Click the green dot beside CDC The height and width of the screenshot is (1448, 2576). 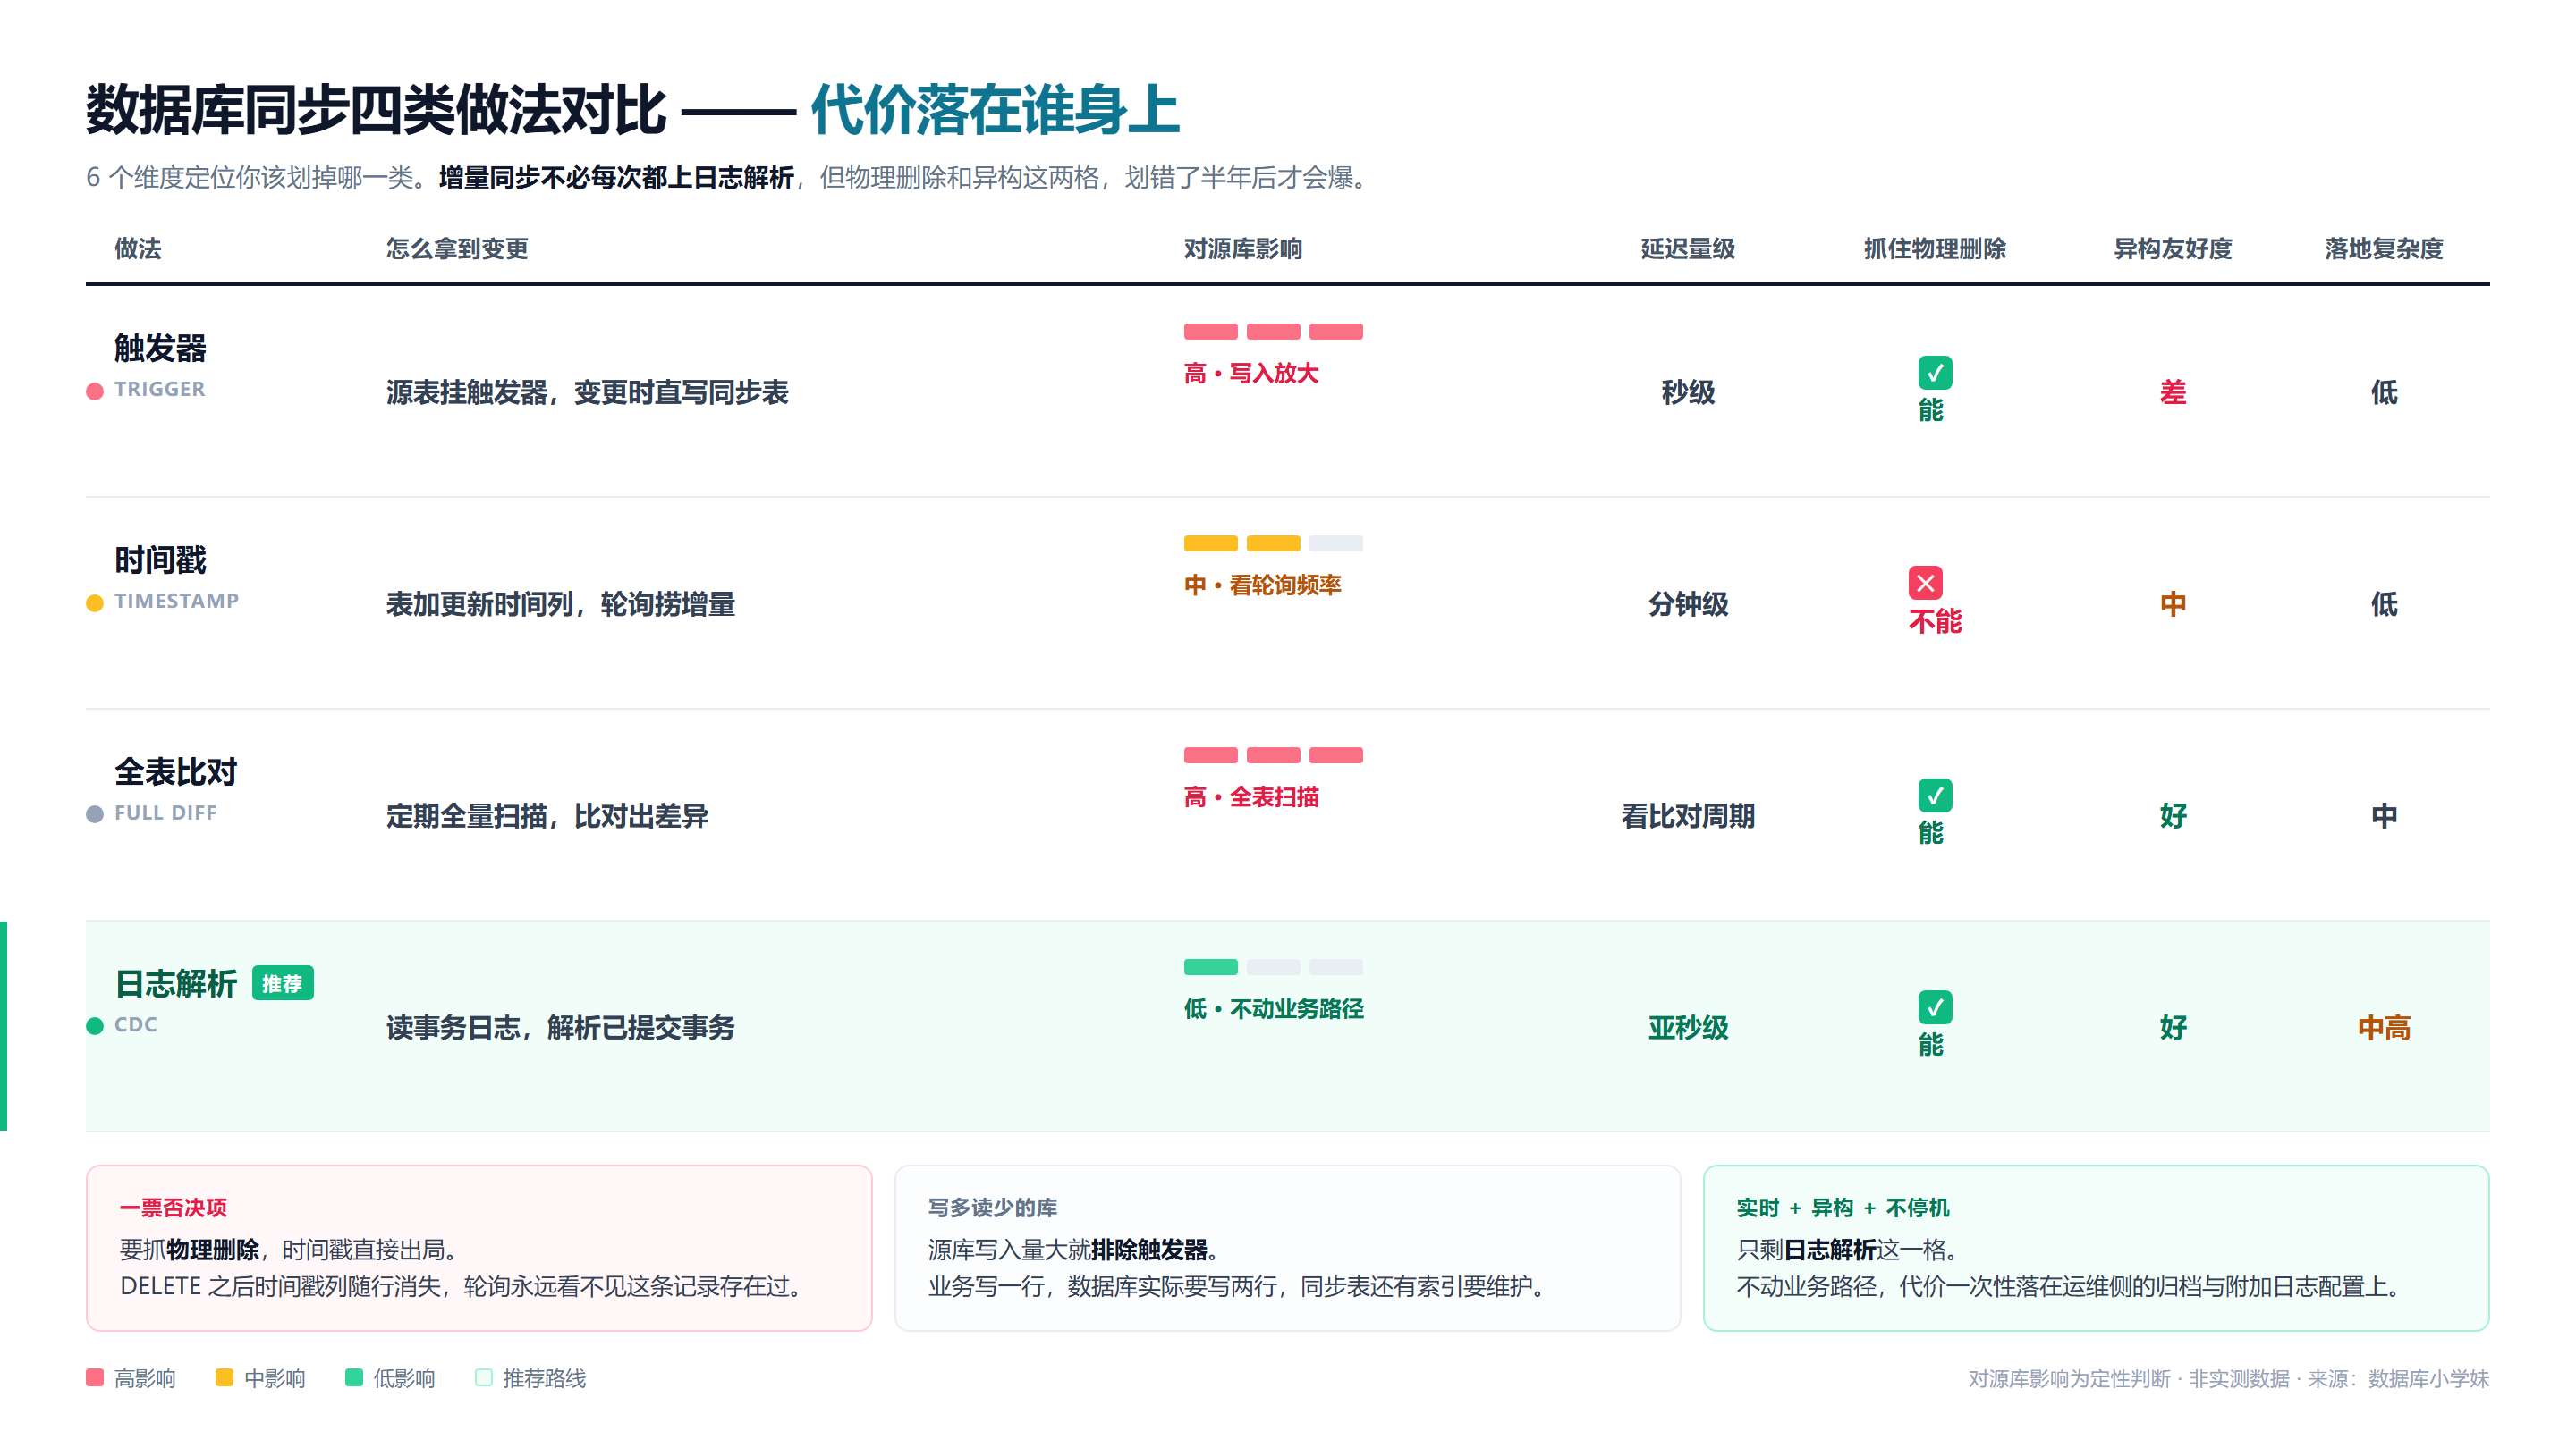(x=95, y=1026)
